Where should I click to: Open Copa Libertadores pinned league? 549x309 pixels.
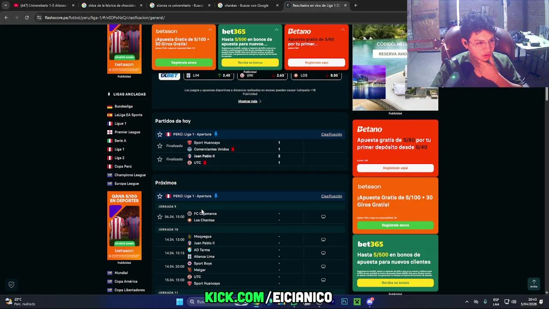(x=130, y=290)
